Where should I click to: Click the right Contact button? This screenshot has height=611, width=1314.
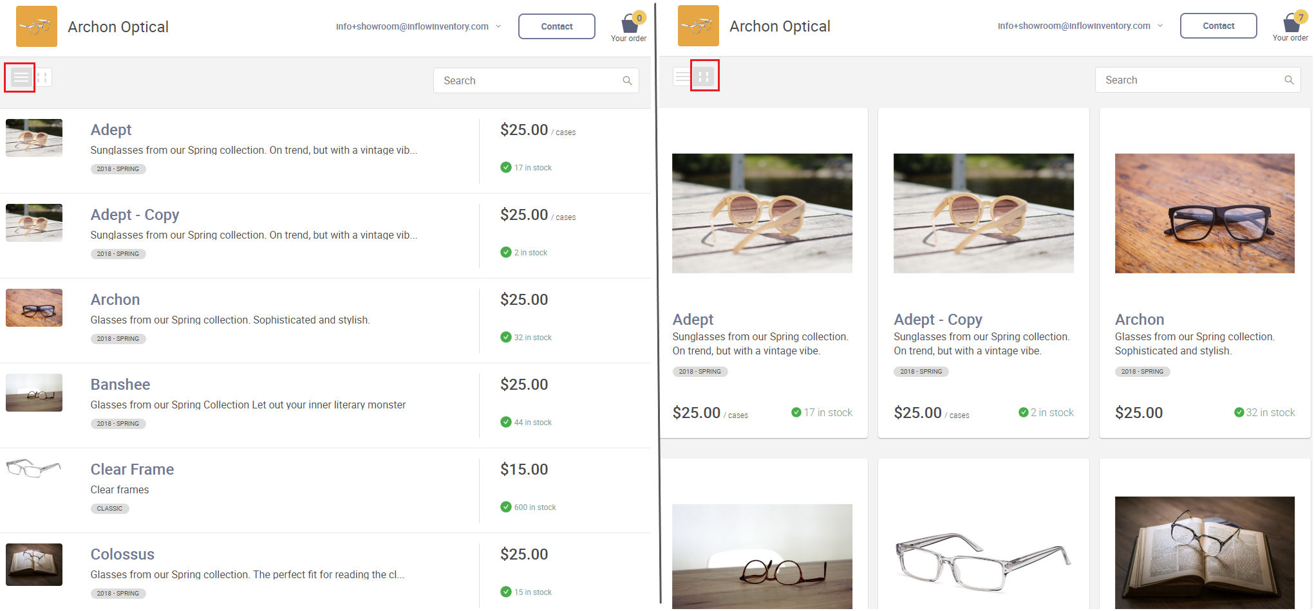pos(1219,26)
